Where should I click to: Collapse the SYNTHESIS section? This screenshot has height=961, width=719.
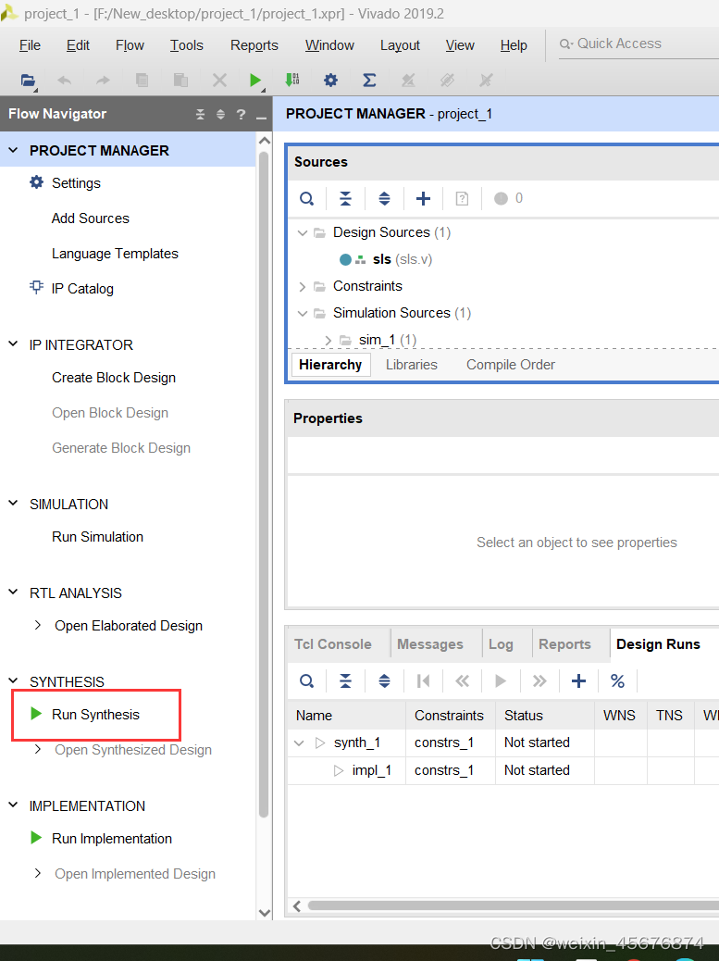pyautogui.click(x=13, y=680)
